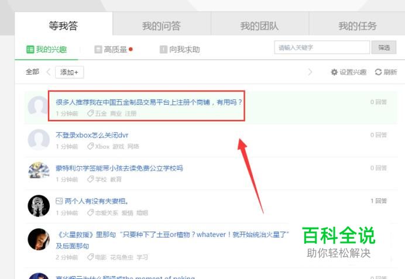Select the 高质量 sub-tab
The width and height of the screenshot is (405, 279).
[x=114, y=49]
